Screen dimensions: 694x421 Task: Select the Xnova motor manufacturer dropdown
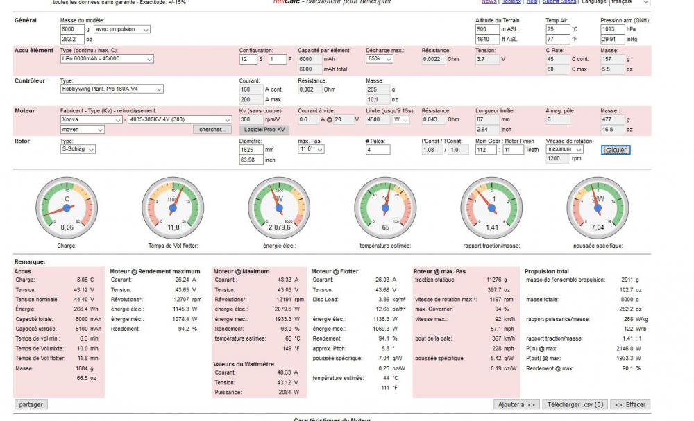tap(91, 119)
